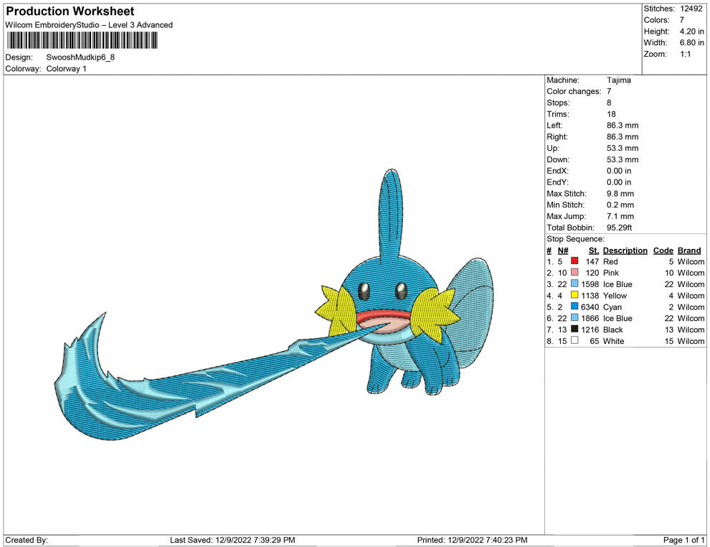This screenshot has width=710, height=547.
Task: Click the Colors value '7' in the header
Action: pyautogui.click(x=682, y=20)
